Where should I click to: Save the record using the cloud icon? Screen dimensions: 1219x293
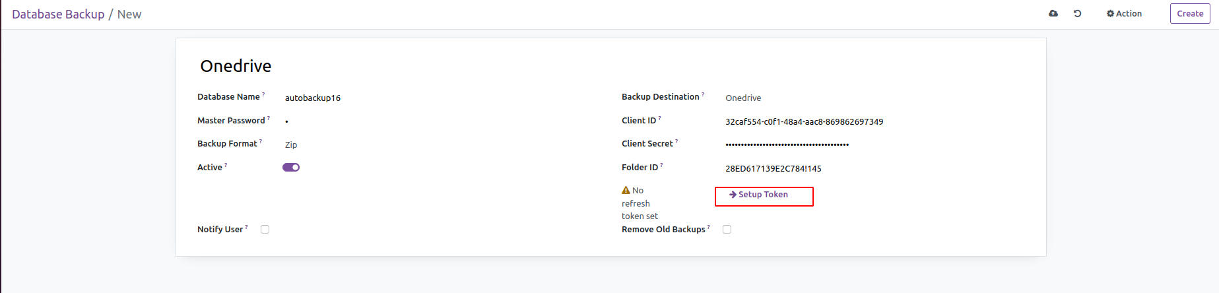1053,13
